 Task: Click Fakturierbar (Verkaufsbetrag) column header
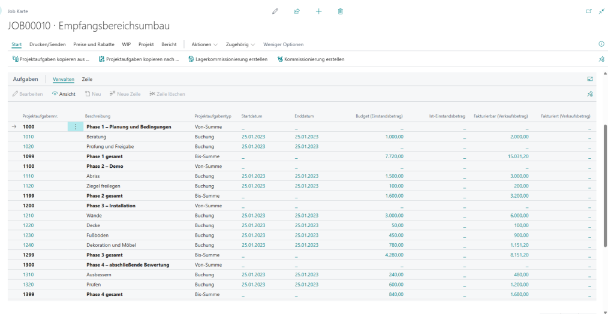[x=501, y=116]
